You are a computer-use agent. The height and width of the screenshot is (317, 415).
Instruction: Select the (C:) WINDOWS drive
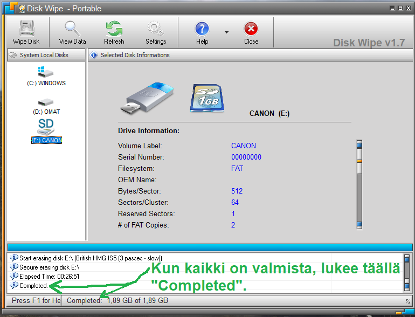[x=46, y=76]
